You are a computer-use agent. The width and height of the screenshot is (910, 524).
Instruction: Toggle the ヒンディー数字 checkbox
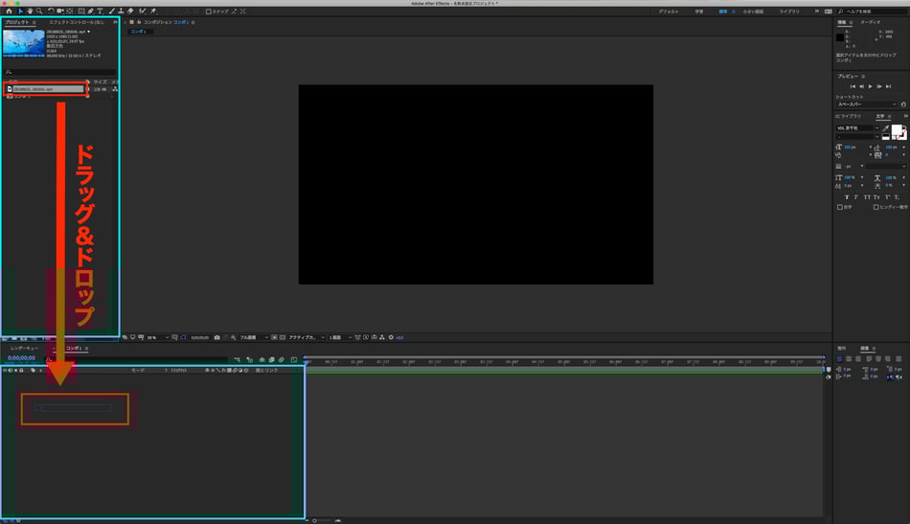pos(876,206)
